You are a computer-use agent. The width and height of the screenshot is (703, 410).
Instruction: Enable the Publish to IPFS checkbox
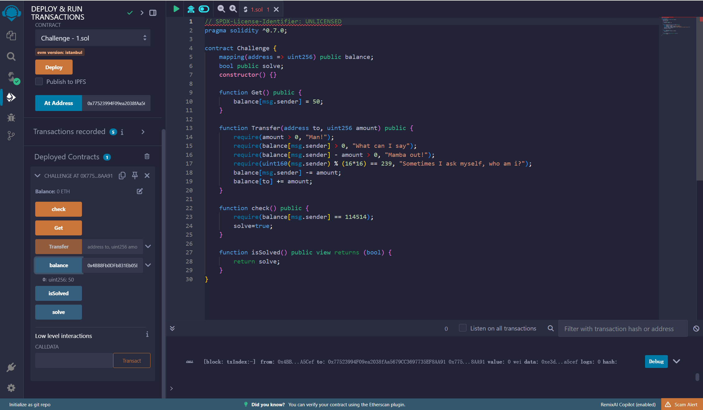point(39,81)
